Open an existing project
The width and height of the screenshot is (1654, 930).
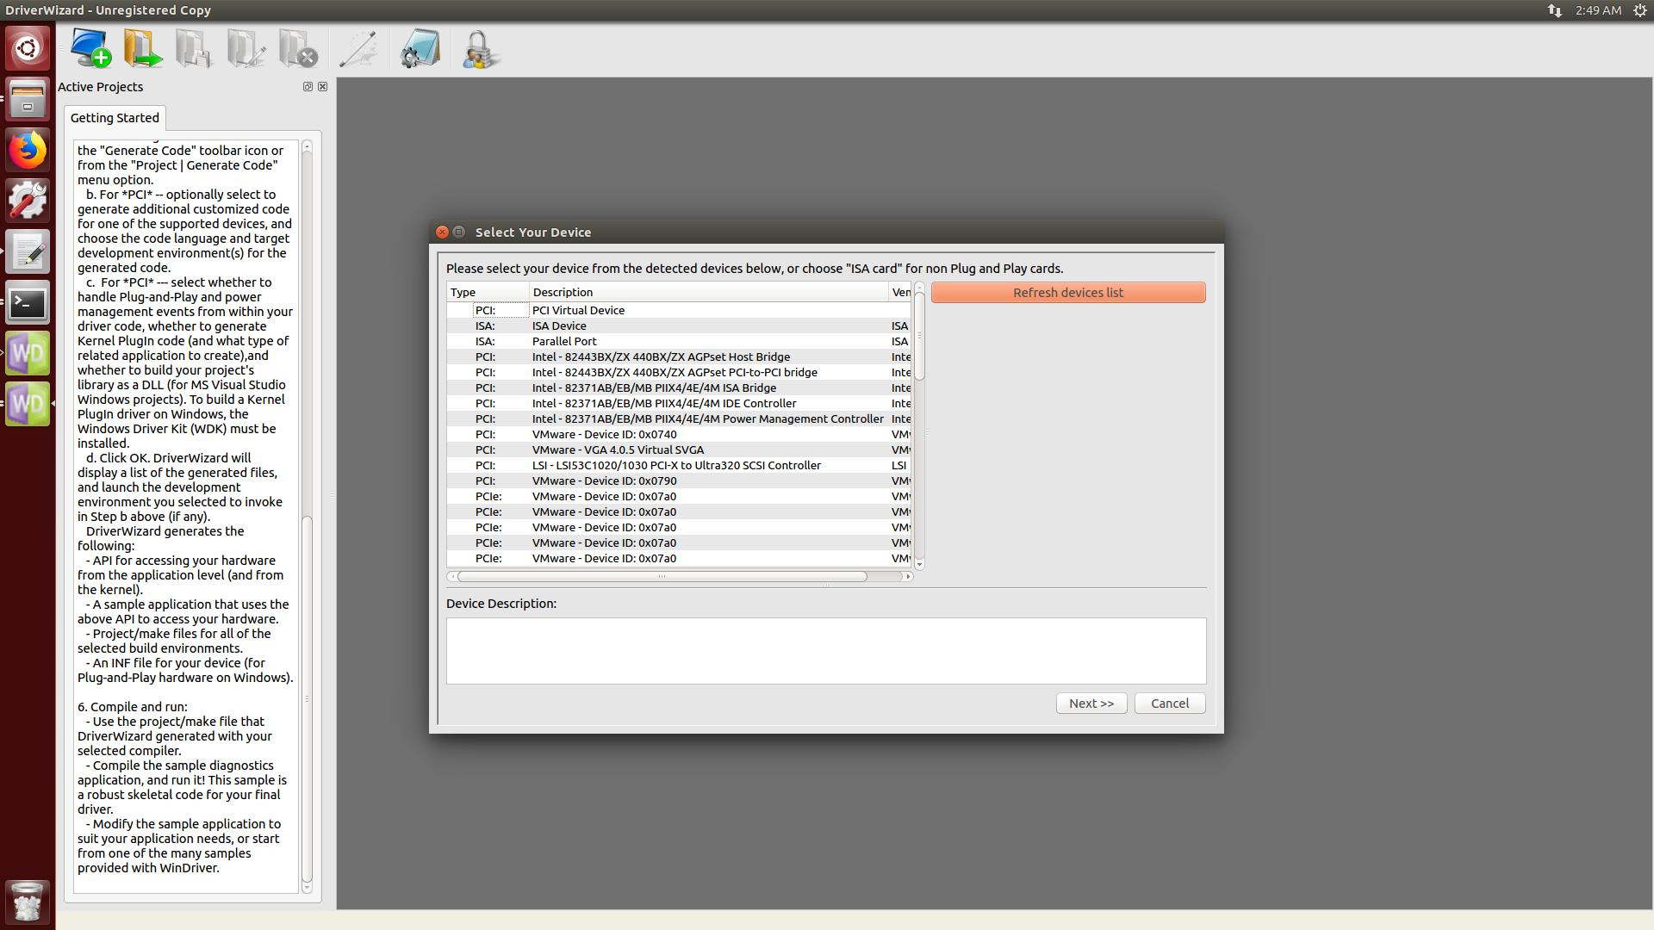(142, 49)
